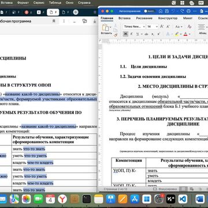Open the Формат menu in the menu bar

pyautogui.click(x=23, y=3)
